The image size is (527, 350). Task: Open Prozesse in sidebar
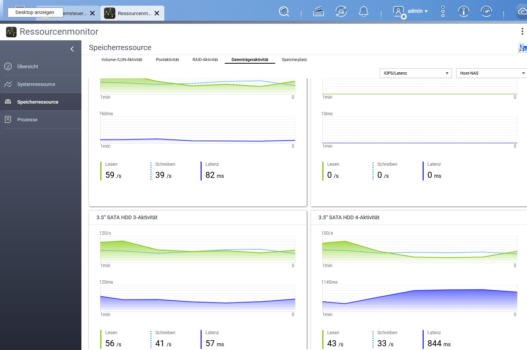[27, 120]
